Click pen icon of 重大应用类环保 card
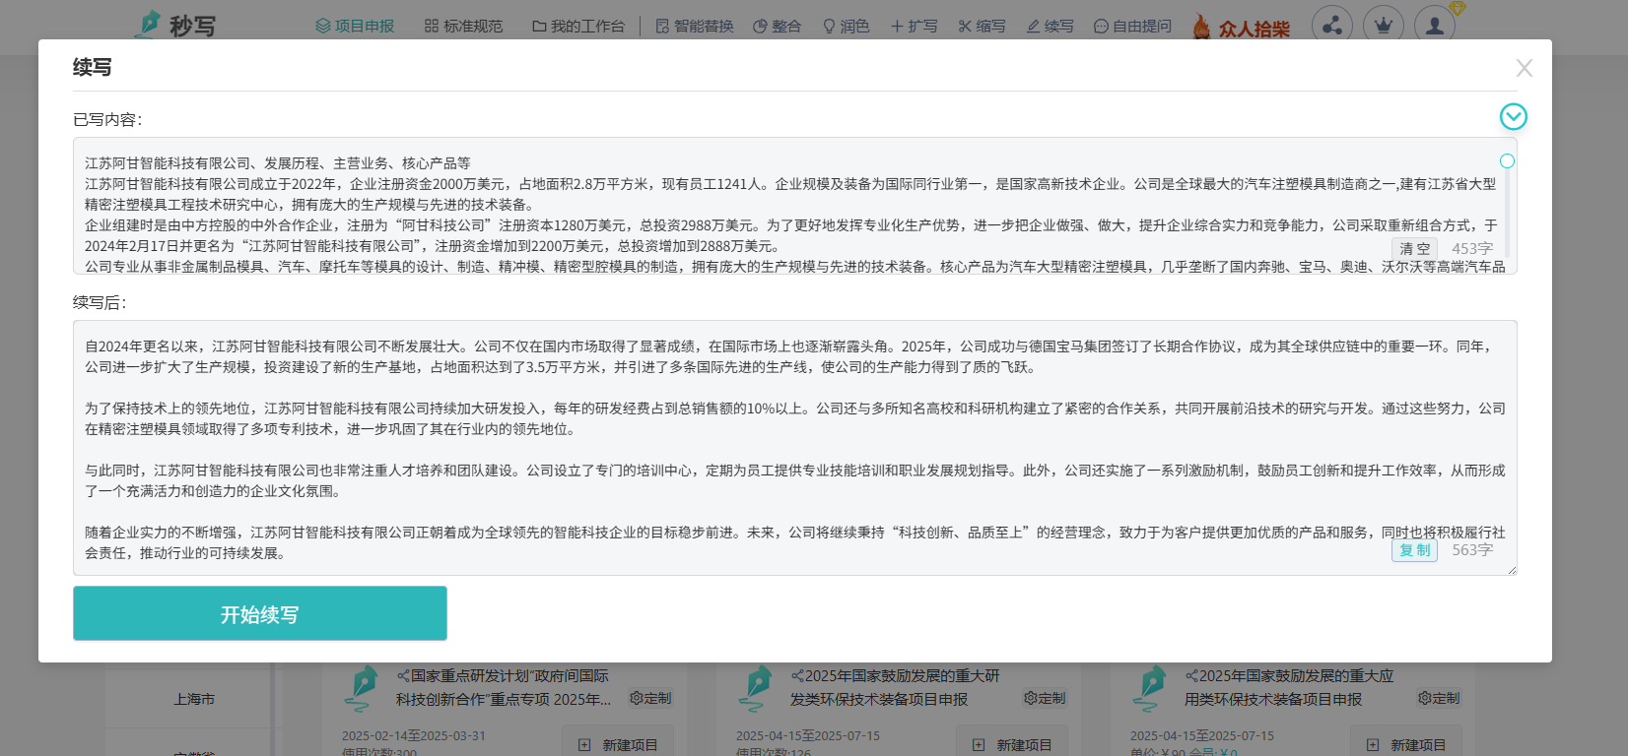Viewport: 1628px width, 756px height. point(1150,688)
